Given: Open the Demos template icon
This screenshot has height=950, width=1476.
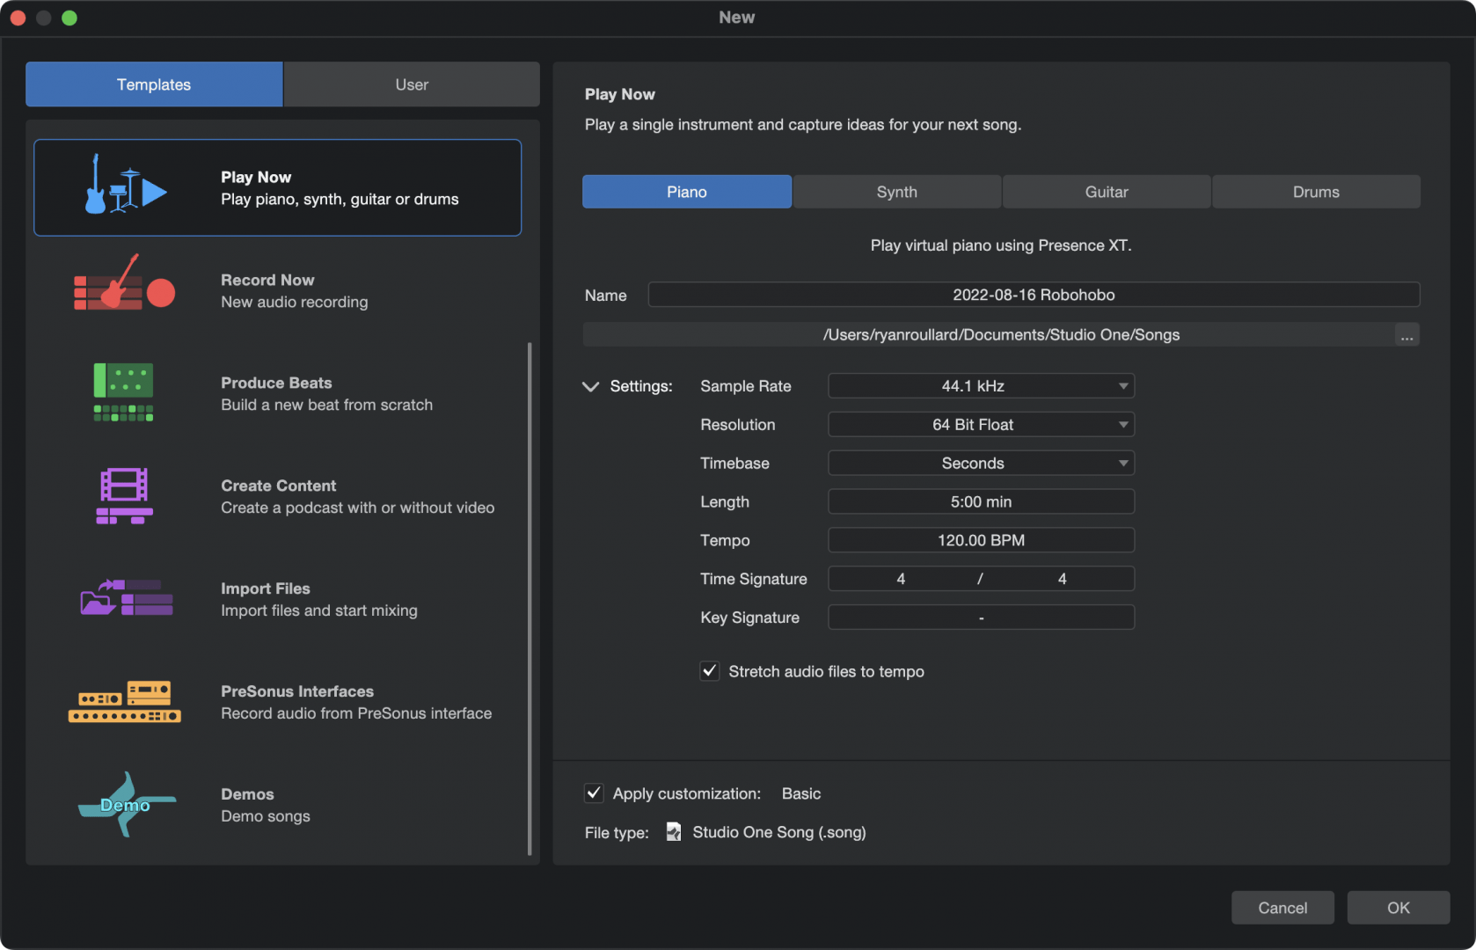Looking at the screenshot, I should [x=126, y=804].
